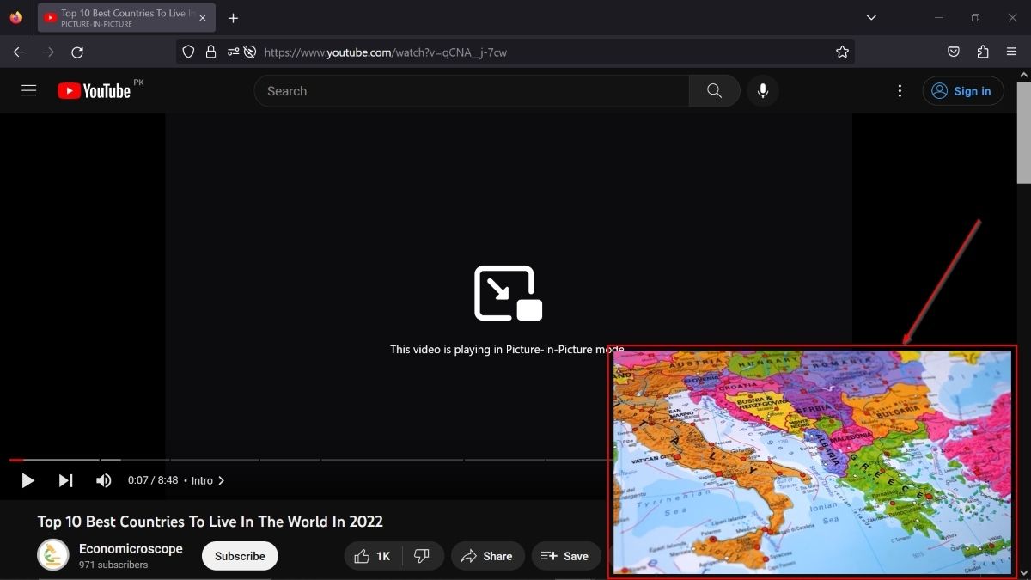Image resolution: width=1031 pixels, height=580 pixels.
Task: Save page to Pocket
Action: 954,52
